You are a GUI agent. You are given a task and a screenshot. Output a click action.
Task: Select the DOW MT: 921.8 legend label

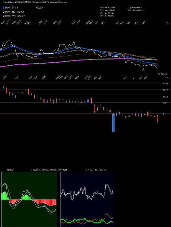(x=14, y=12)
